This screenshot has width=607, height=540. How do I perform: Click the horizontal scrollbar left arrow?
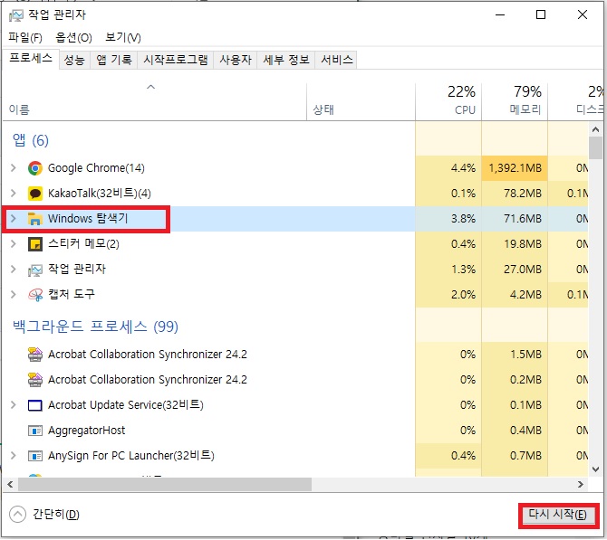point(10,485)
